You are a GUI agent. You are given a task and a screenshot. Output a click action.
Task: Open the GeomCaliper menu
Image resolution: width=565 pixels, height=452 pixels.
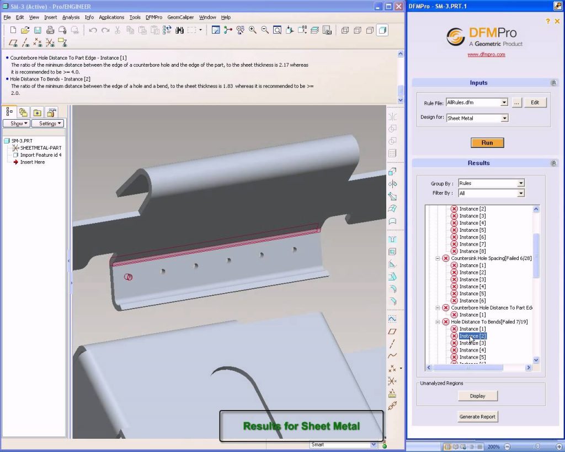click(x=180, y=17)
